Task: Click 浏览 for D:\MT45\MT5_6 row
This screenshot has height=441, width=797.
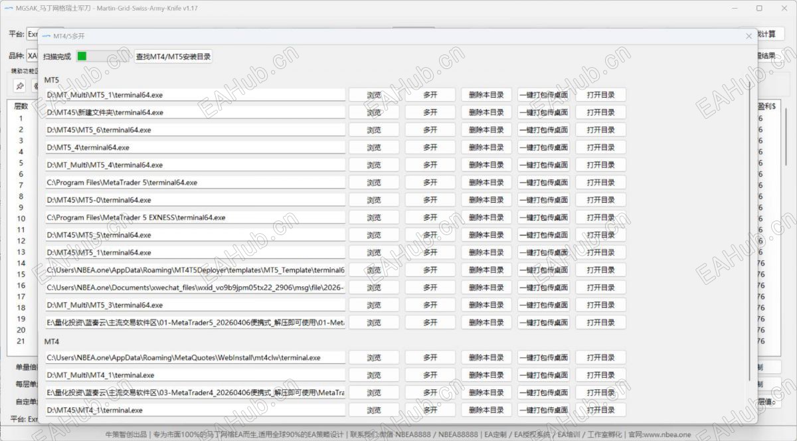Action: click(374, 130)
